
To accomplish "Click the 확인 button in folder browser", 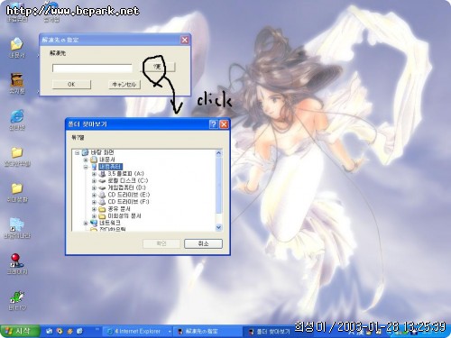I will [x=161, y=243].
